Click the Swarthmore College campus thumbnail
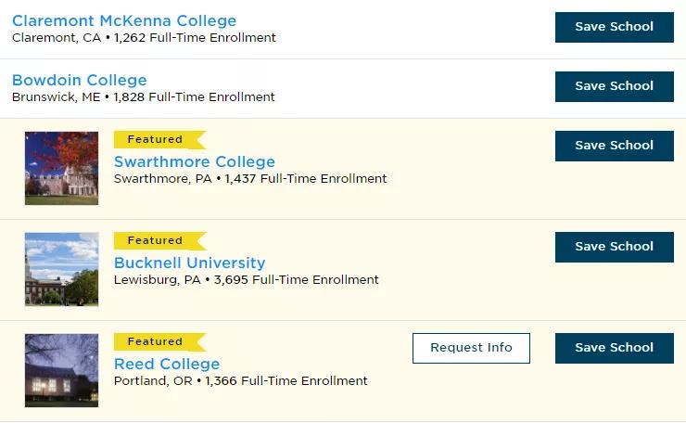This screenshot has height=423, width=686. (x=61, y=168)
